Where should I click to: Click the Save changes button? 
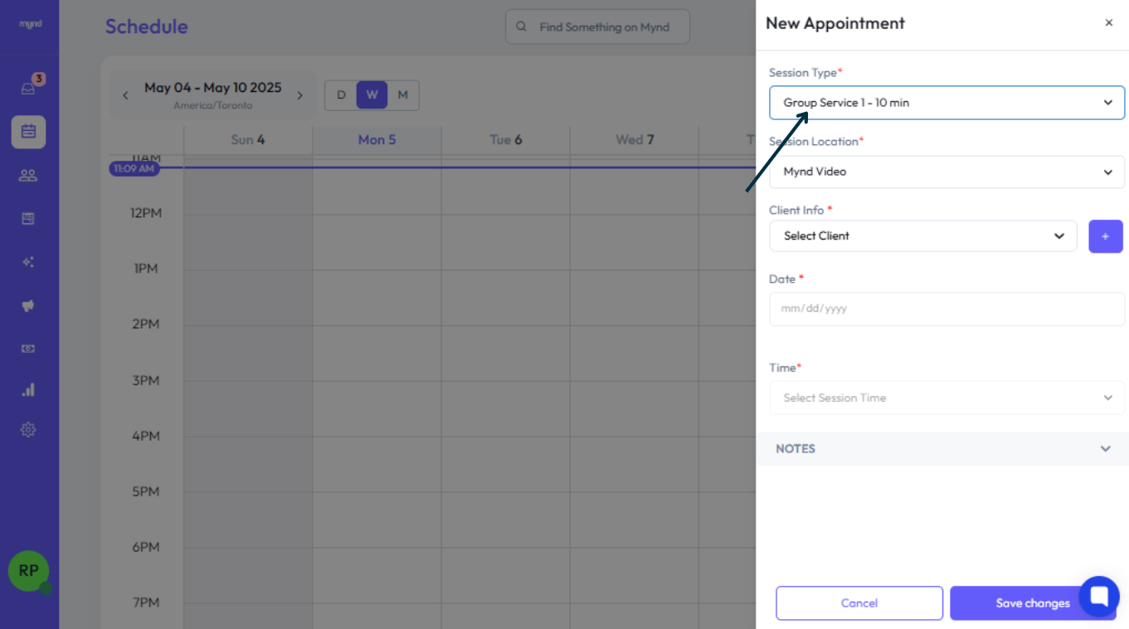coord(1032,603)
